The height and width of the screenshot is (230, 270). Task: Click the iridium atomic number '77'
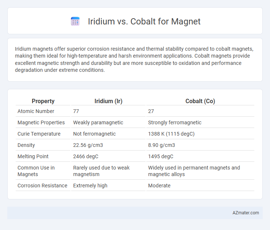click(x=76, y=111)
